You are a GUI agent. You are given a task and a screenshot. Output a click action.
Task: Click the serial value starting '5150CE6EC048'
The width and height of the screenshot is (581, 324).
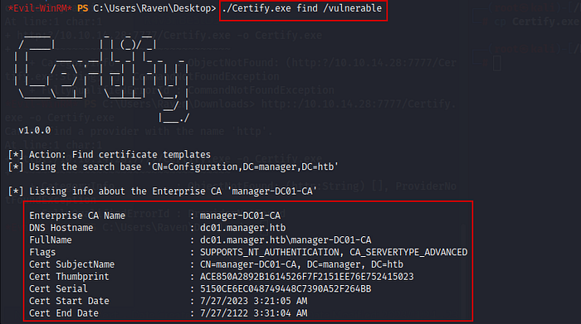tap(286, 289)
